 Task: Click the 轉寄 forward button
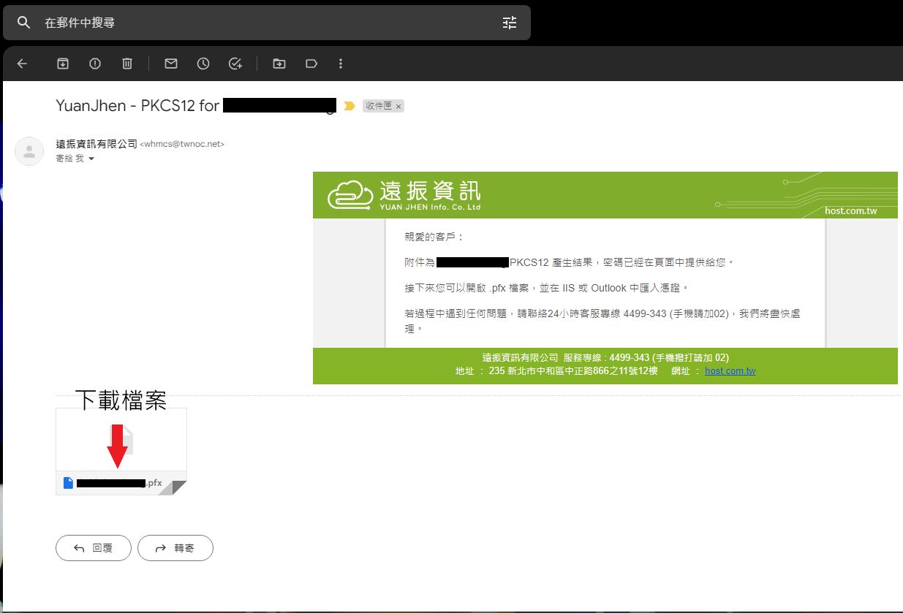pos(175,548)
